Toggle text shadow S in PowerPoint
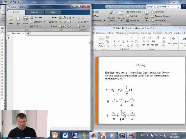 (128, 41)
